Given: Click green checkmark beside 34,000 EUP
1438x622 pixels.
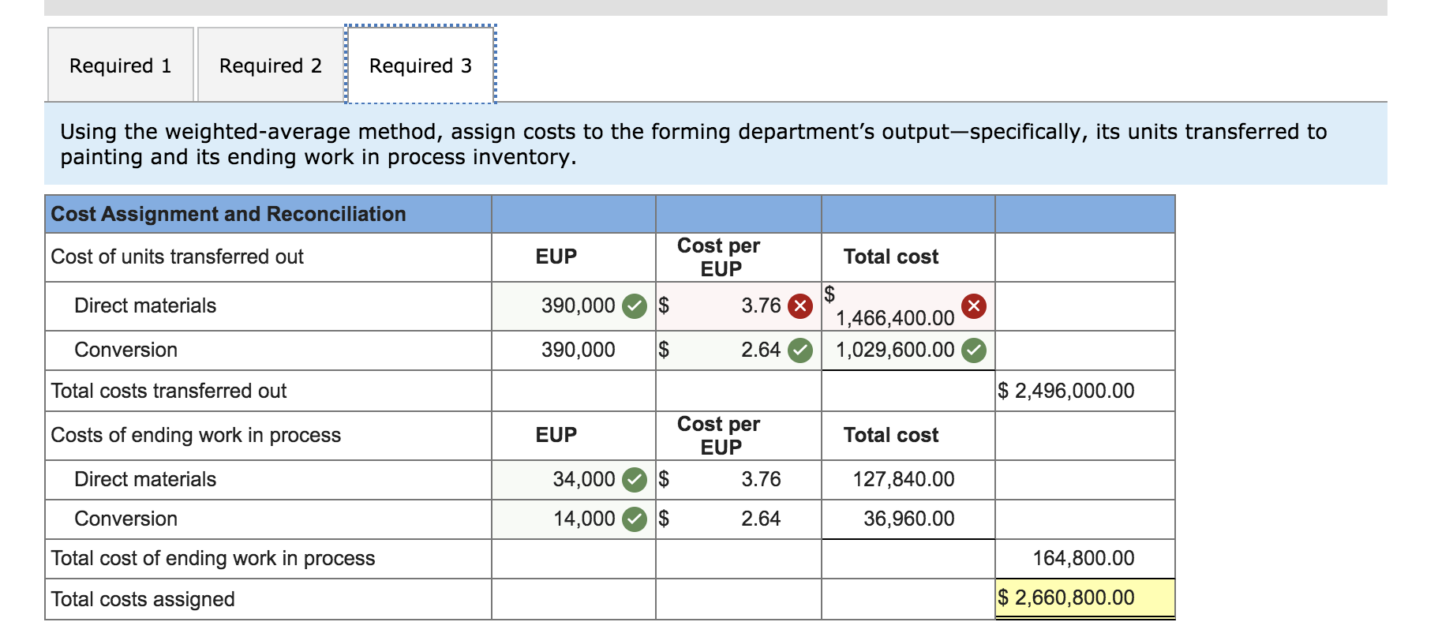Looking at the screenshot, I should point(635,479).
